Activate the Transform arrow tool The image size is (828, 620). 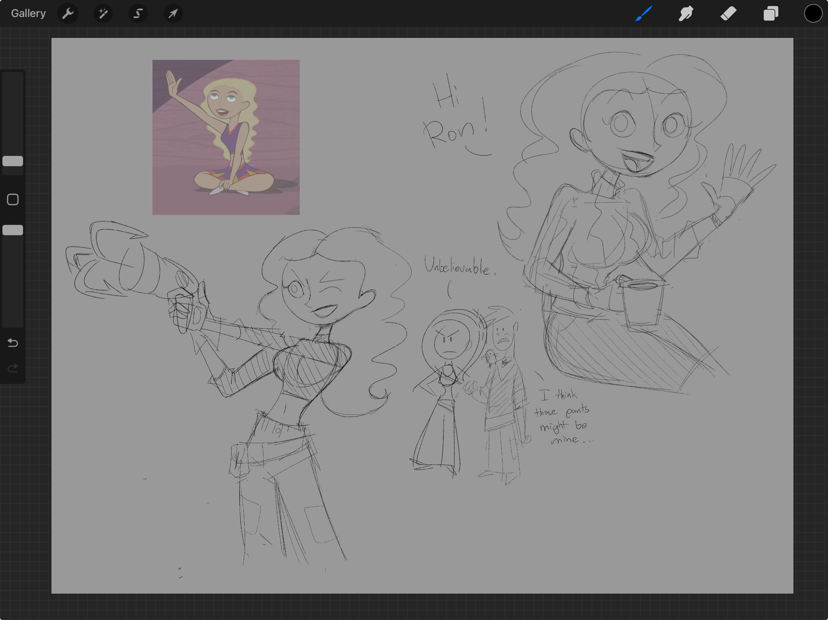pos(173,13)
